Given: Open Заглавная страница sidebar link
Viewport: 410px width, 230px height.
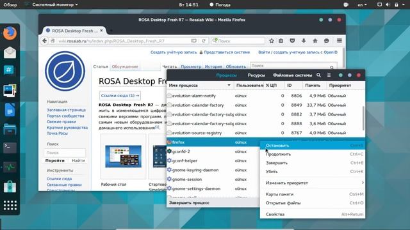Looking at the screenshot, I should point(66,110).
